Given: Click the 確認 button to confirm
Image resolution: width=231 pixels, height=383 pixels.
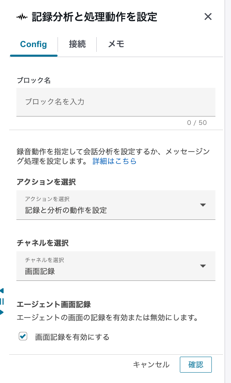Looking at the screenshot, I should point(195,364).
